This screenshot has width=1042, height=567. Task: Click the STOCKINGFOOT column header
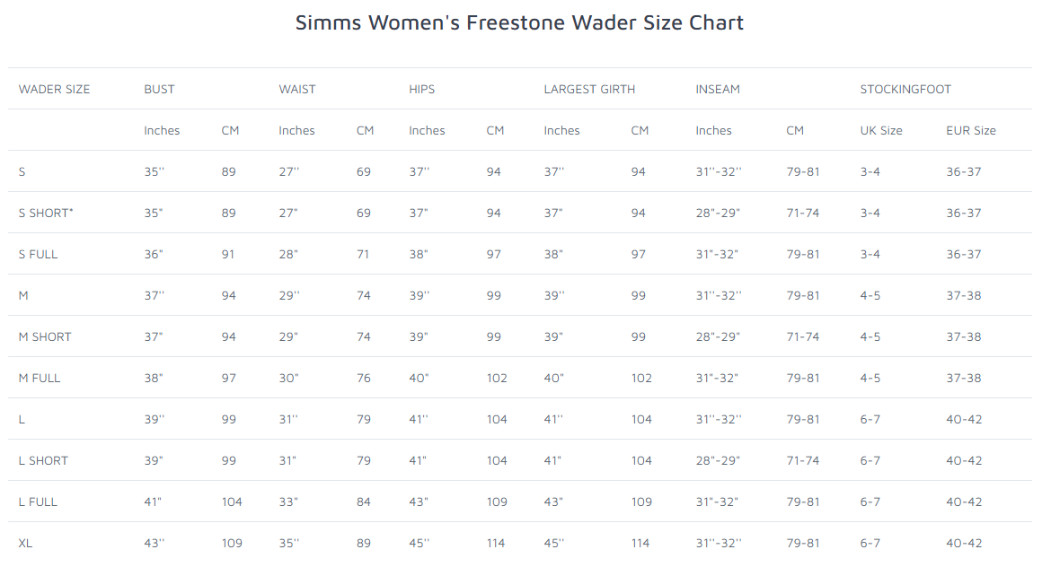(x=905, y=90)
